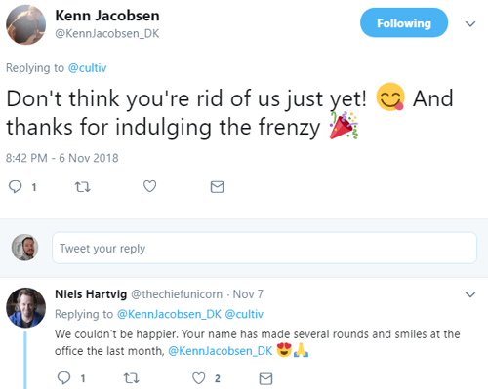Viewport: 488px width, 389px height.
Task: Open the @thechiefunicorn handle link
Action: pyautogui.click(x=177, y=294)
